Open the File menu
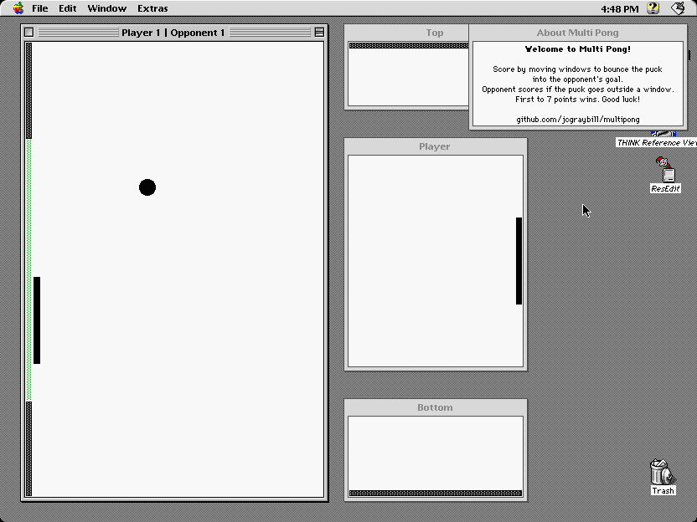The image size is (697, 522). (39, 8)
